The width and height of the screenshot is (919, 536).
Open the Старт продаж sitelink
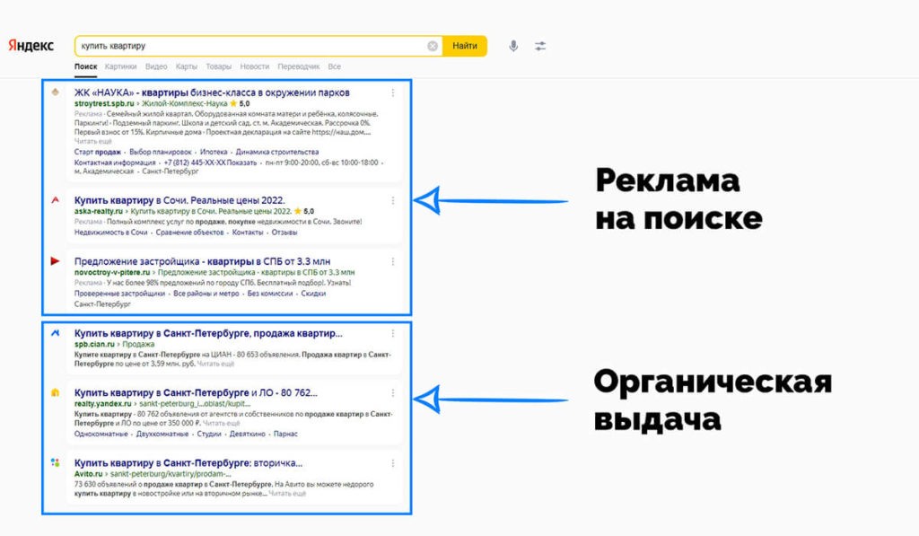click(97, 152)
